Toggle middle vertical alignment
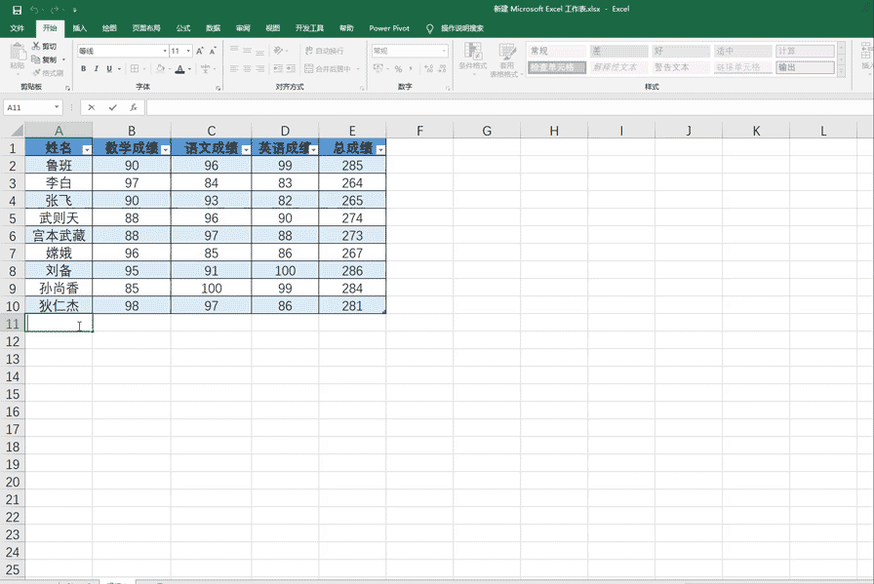This screenshot has width=874, height=584. (x=247, y=50)
